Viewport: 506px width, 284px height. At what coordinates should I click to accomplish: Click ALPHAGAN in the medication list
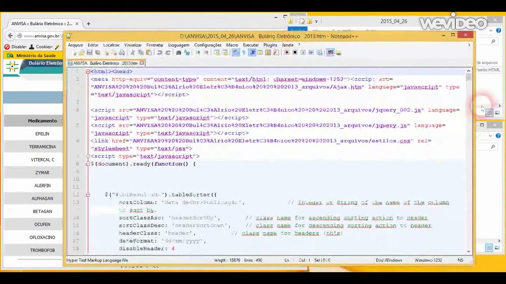(42, 198)
